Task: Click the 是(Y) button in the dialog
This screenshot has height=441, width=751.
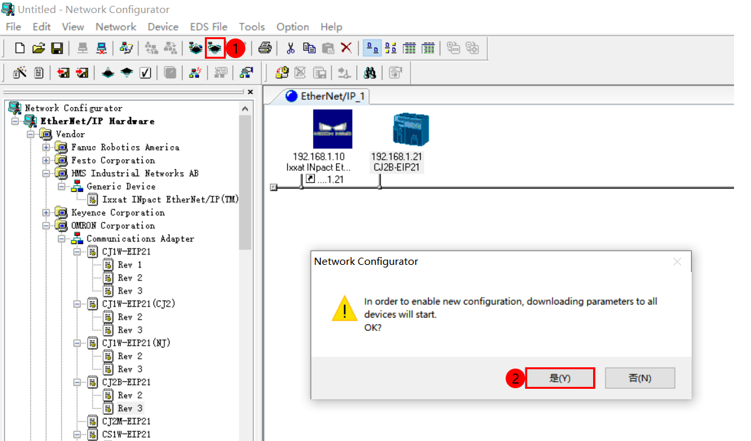Action: 560,378
